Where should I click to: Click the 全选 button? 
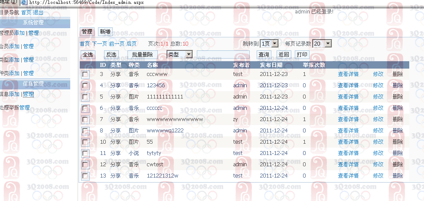(88, 55)
